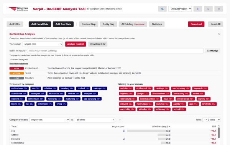
Task: Click the blue teams 18× chip
Action: [x=16, y=104]
